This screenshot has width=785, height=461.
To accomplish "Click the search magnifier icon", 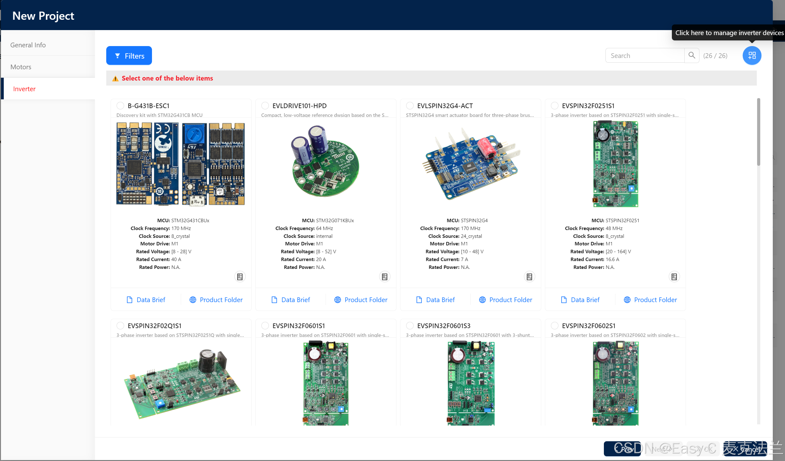I will (692, 55).
